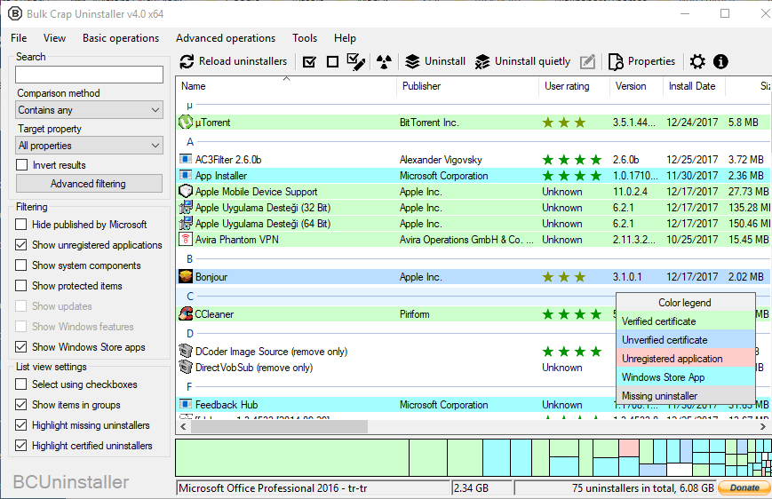
Task: Click Unregistered application legend color
Action: (x=685, y=358)
